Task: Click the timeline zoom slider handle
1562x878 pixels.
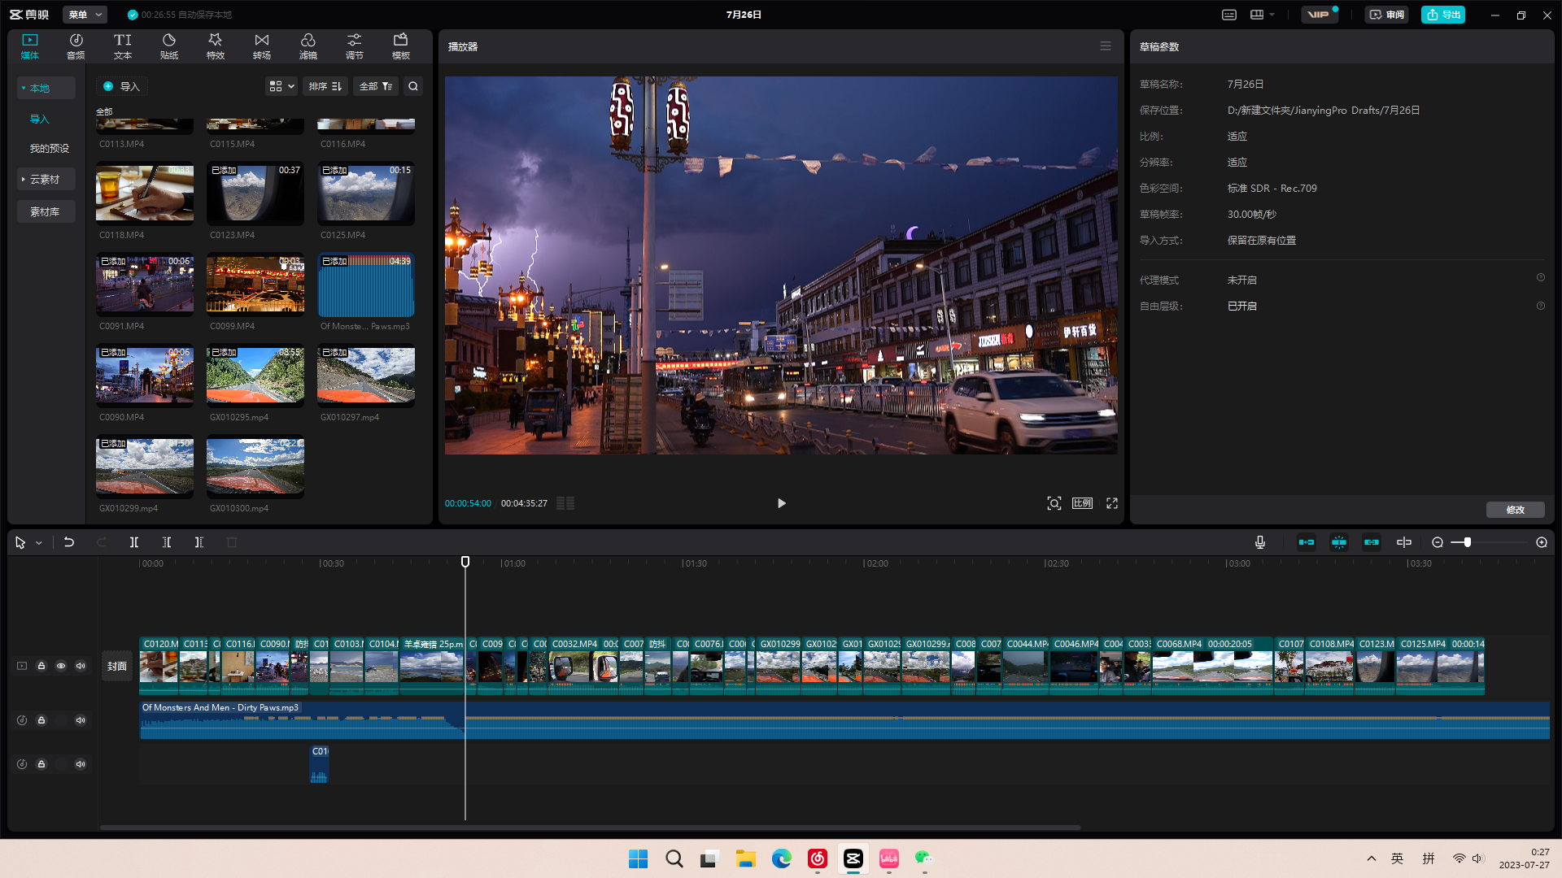Action: pyautogui.click(x=1468, y=542)
